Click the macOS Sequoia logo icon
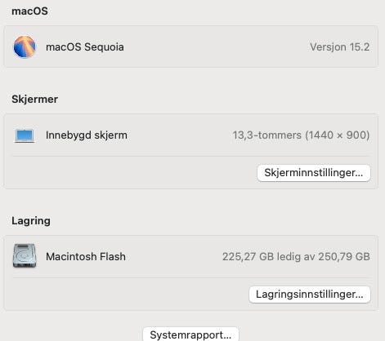385x341 pixels. 25,46
